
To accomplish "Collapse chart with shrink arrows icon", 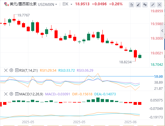I will [x=153, y=5].
